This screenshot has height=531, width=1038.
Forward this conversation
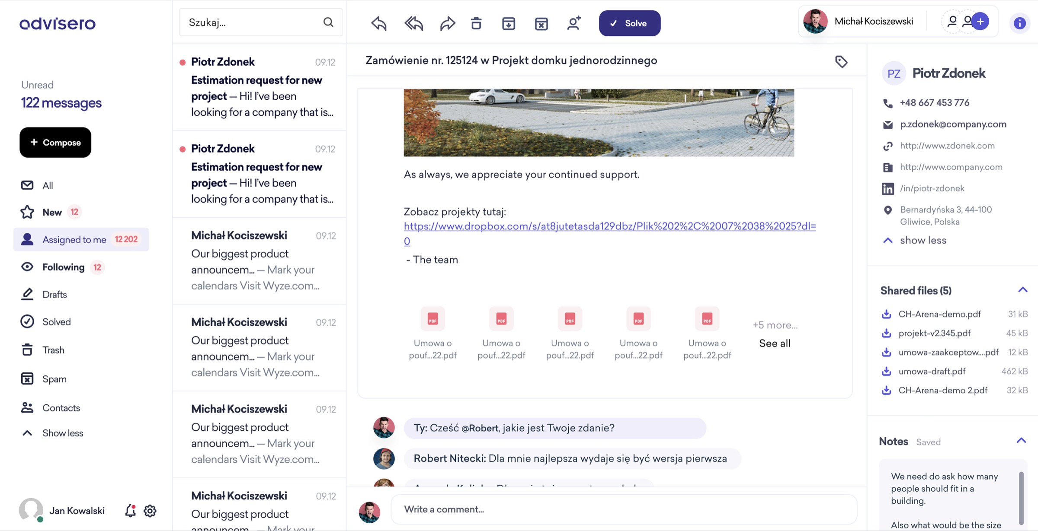[448, 23]
